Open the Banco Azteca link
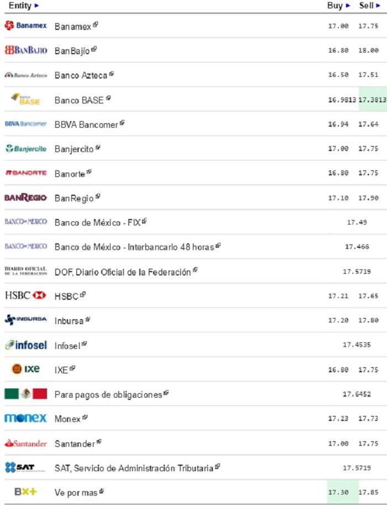The height and width of the screenshot is (505, 387). click(x=81, y=75)
